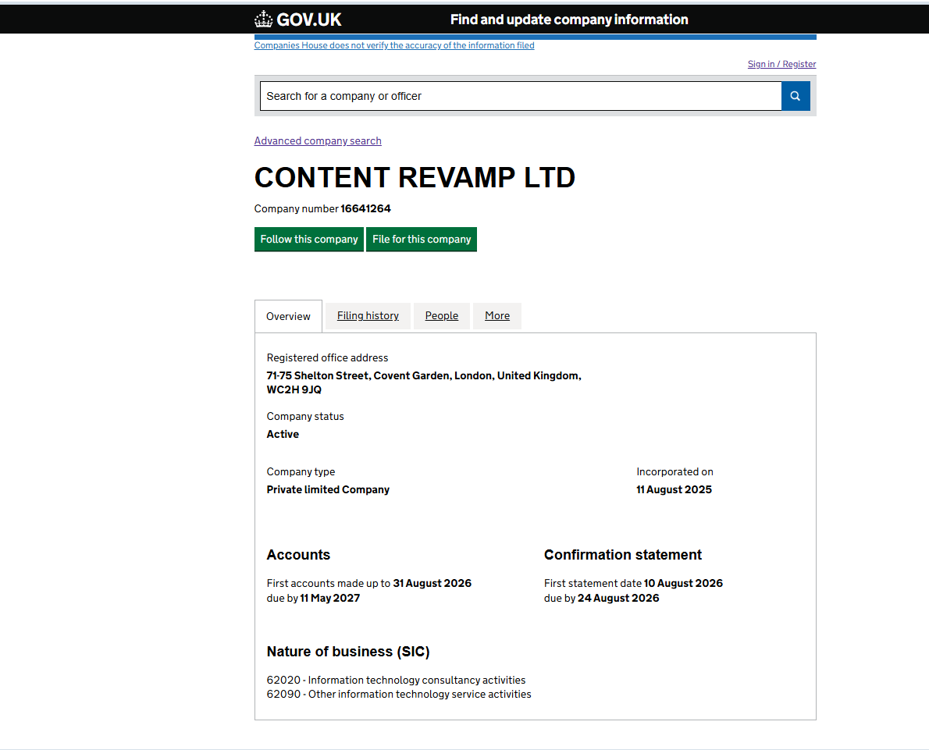
Task: Switch to the Filing history tab
Action: pyautogui.click(x=368, y=316)
